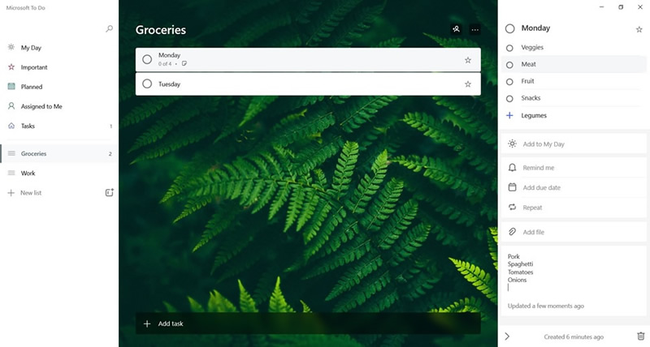The image size is (650, 347).
Task: Click Add due date
Action: click(x=574, y=187)
